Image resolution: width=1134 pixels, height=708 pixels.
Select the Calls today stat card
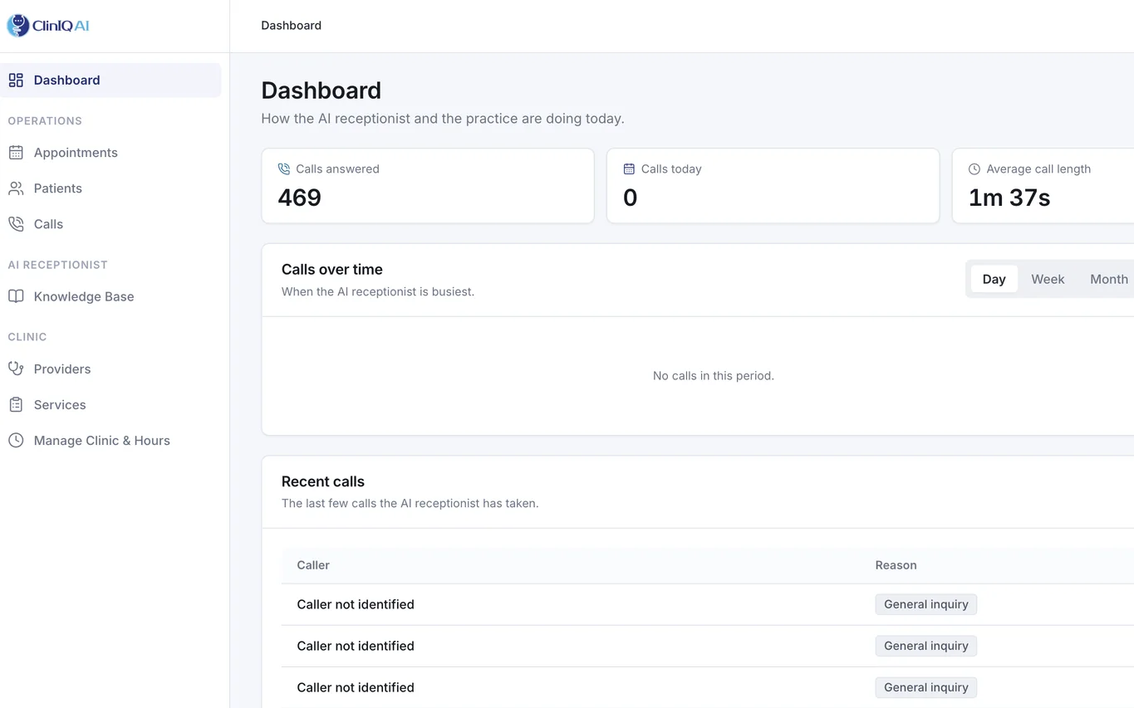[x=773, y=186]
